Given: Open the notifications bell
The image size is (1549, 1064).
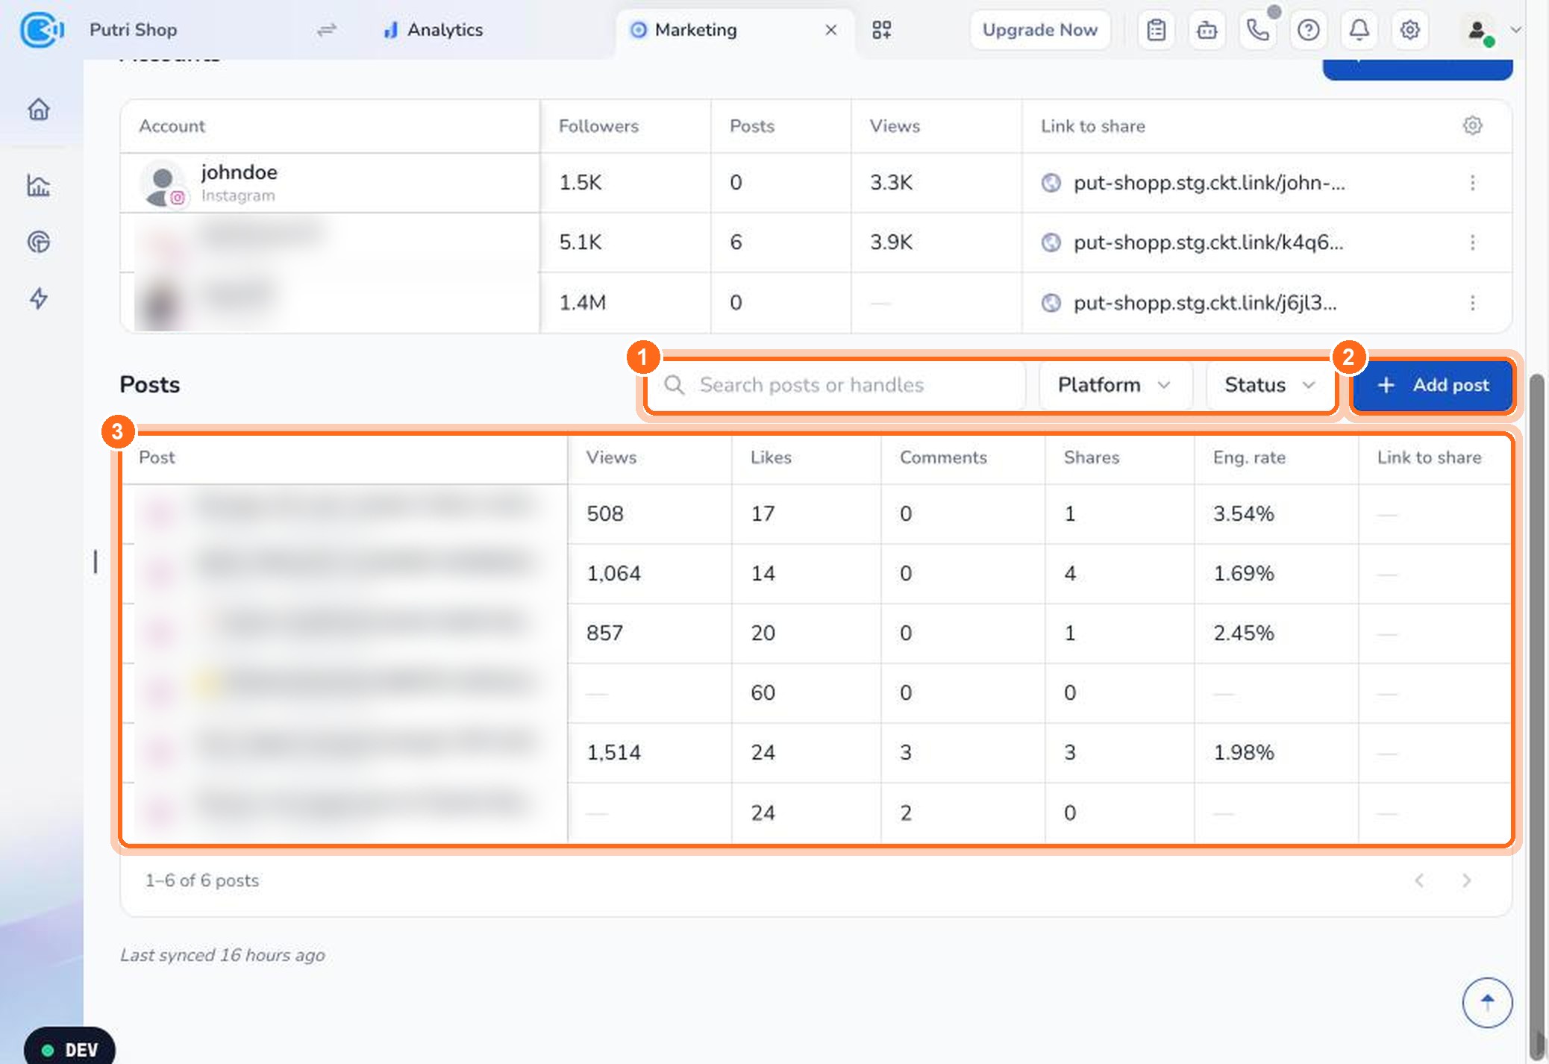Looking at the screenshot, I should tap(1359, 30).
